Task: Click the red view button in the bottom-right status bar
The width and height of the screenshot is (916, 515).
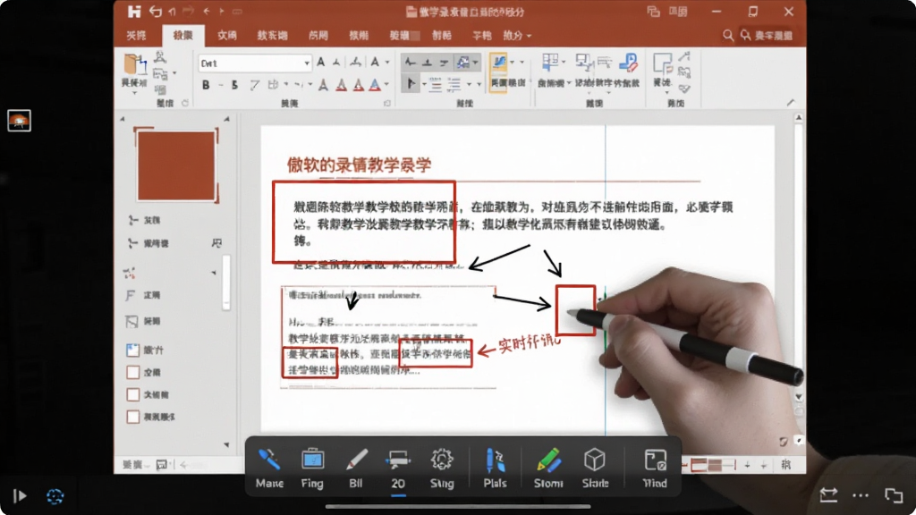Action: 699,465
